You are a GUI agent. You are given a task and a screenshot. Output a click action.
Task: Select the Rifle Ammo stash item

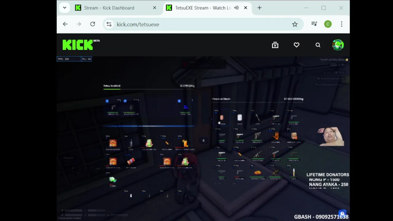point(276,136)
